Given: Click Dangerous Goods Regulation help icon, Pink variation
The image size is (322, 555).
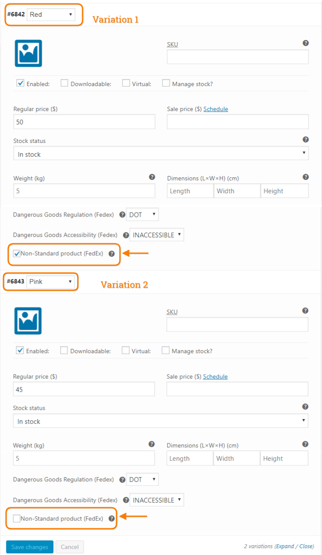Looking at the screenshot, I should 122,480.
